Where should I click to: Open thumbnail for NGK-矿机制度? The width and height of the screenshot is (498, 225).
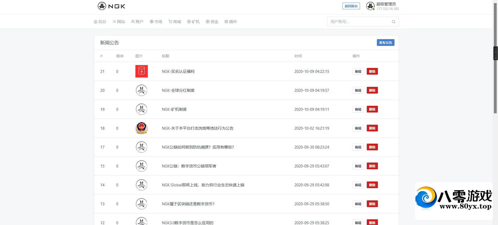point(142,109)
